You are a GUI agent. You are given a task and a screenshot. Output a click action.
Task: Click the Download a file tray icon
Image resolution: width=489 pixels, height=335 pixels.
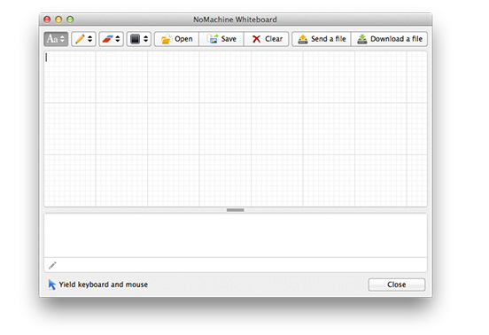click(x=361, y=39)
